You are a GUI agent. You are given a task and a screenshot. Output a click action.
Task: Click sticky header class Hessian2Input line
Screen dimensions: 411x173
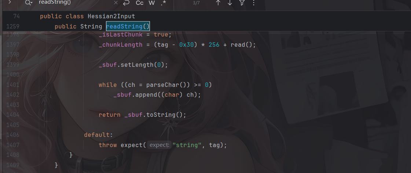87,16
